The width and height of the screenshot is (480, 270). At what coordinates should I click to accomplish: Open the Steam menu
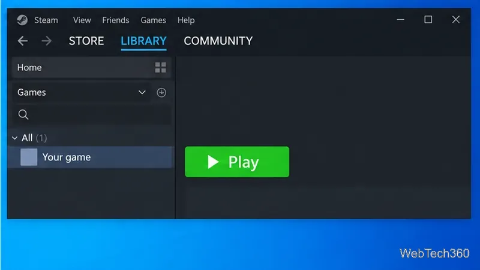46,20
